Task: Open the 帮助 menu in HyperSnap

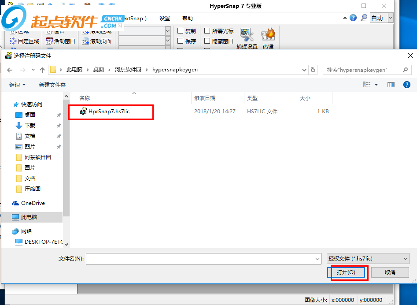Action: [x=188, y=19]
